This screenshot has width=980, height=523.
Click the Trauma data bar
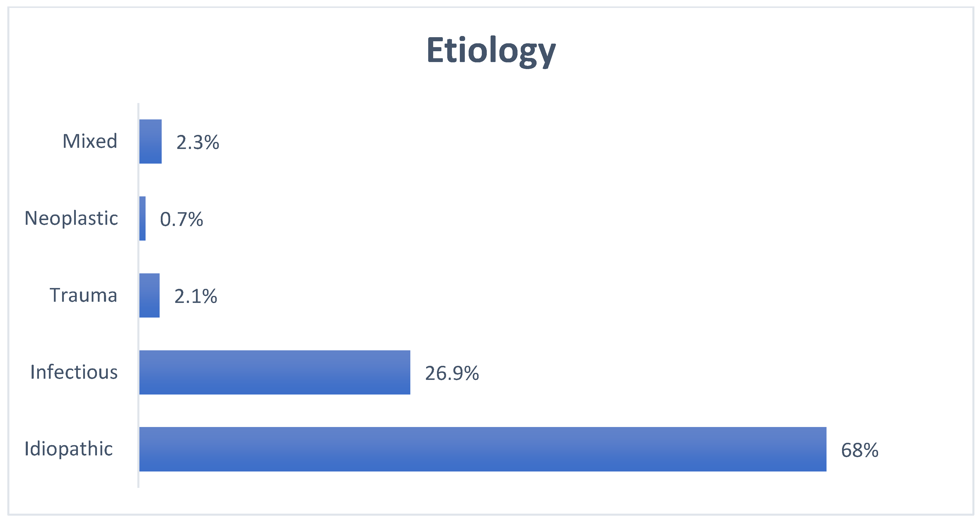click(x=149, y=295)
